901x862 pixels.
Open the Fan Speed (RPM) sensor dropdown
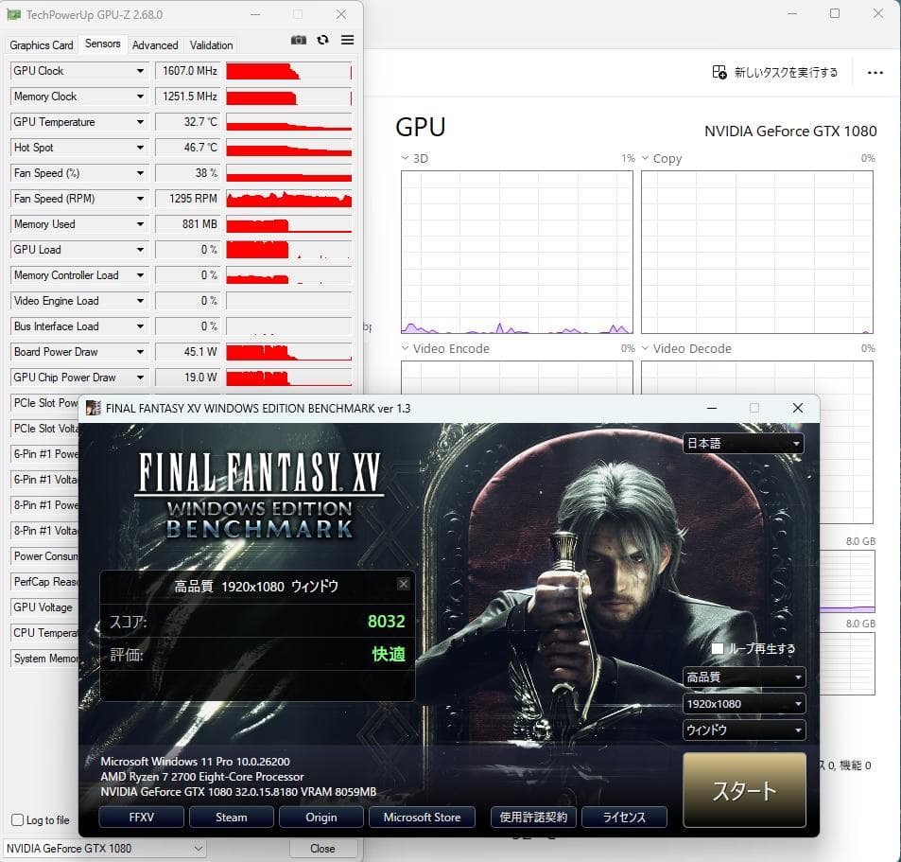140,199
